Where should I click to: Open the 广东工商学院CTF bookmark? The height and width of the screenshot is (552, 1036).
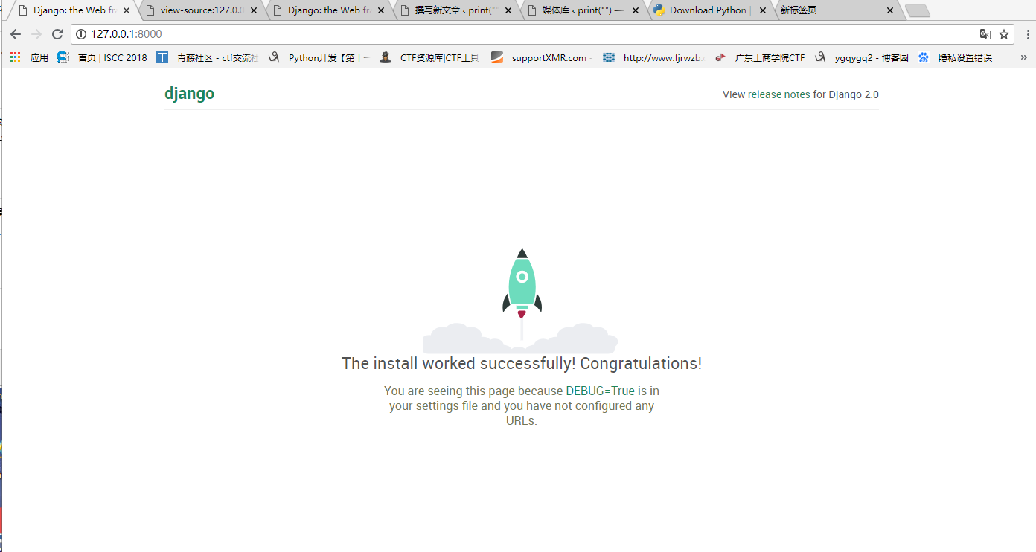coord(760,57)
